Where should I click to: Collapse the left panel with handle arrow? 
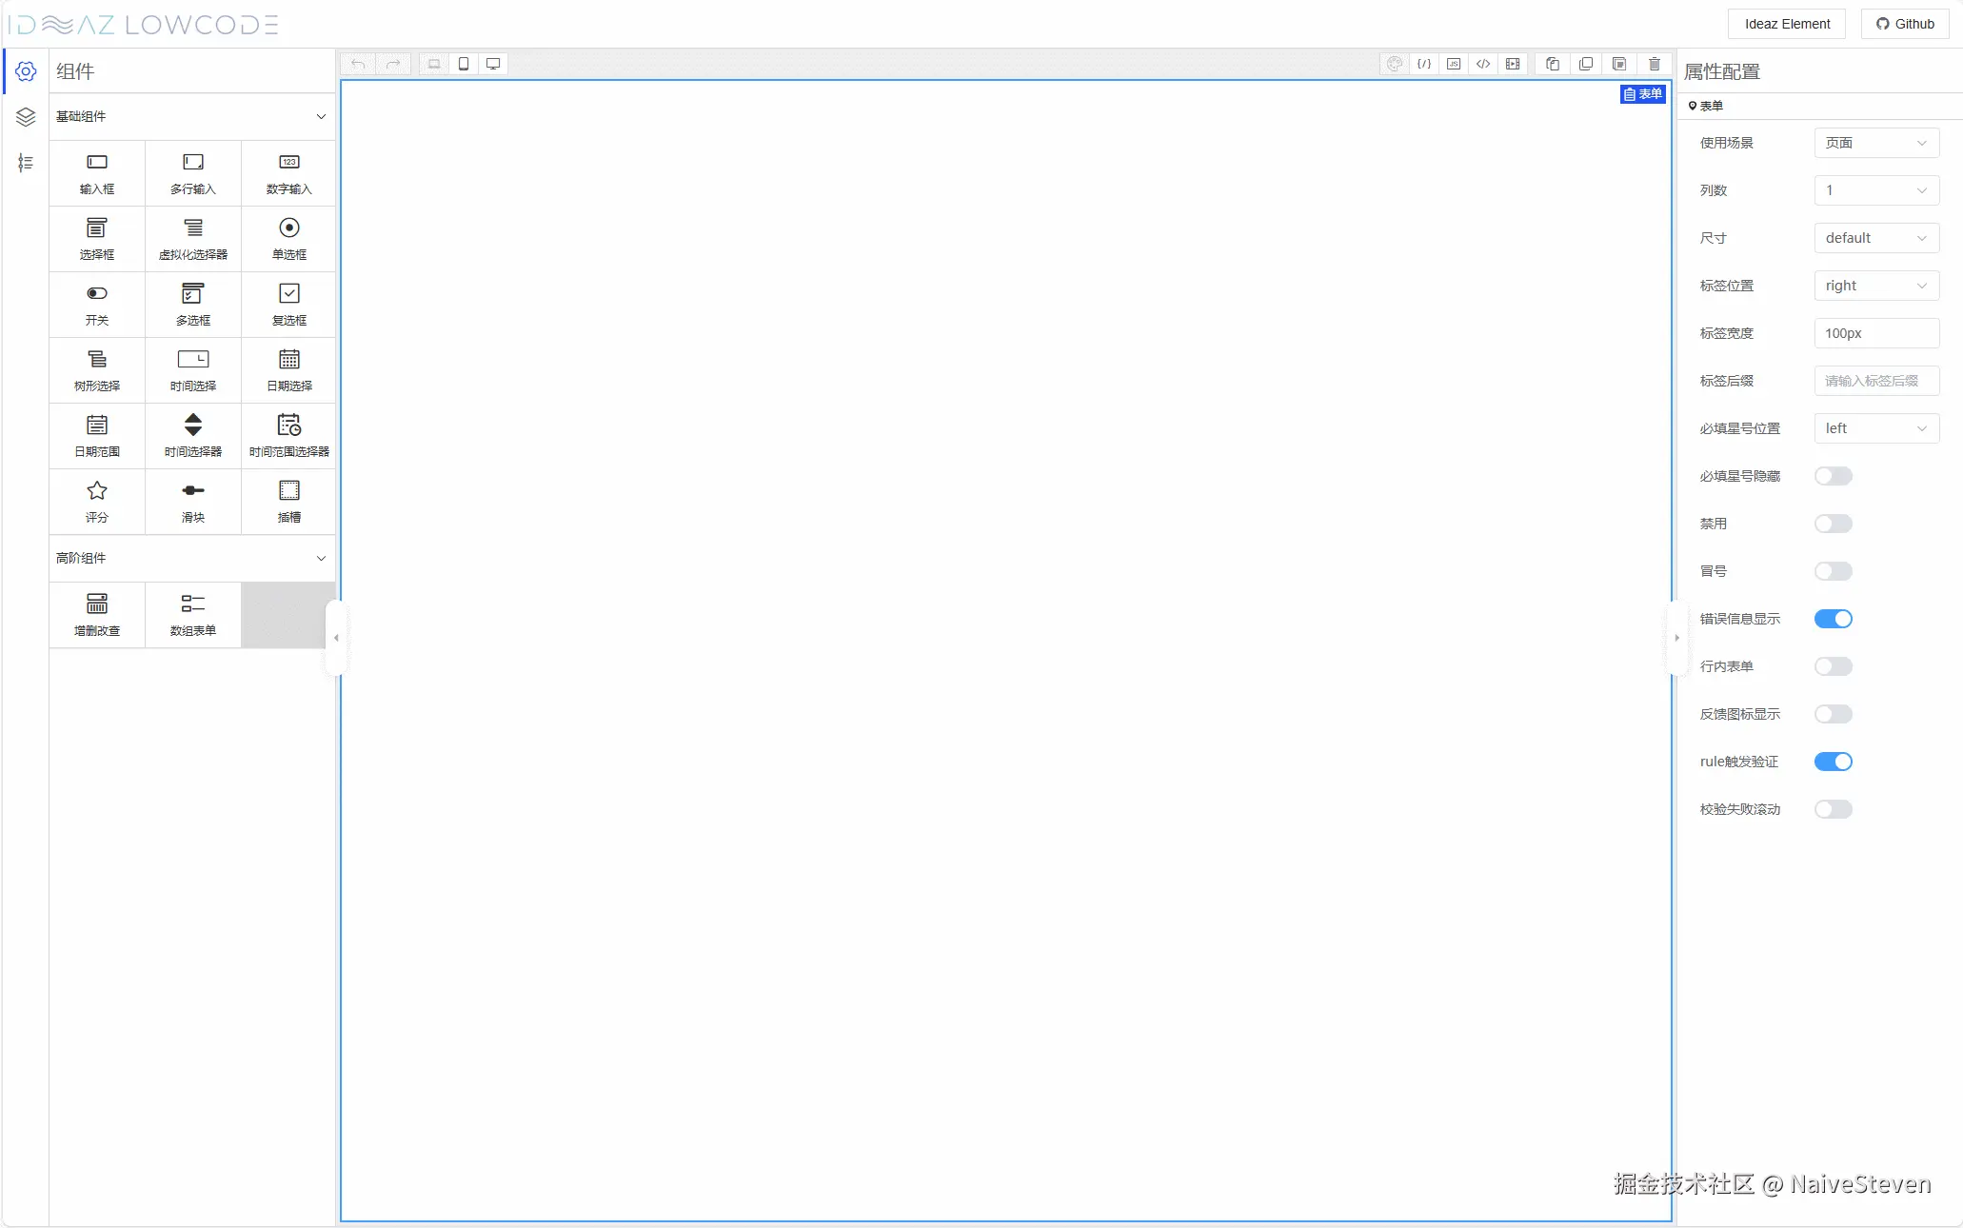point(335,638)
